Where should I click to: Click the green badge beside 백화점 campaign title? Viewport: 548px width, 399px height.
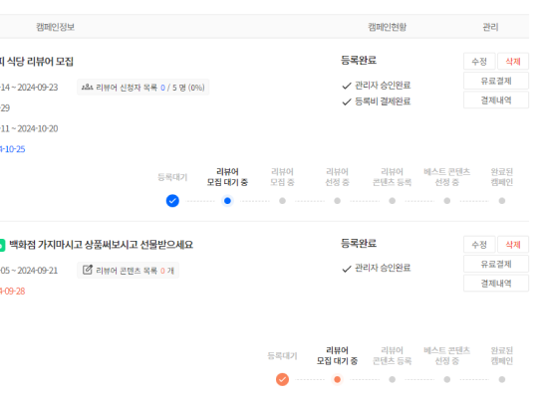tap(2, 245)
